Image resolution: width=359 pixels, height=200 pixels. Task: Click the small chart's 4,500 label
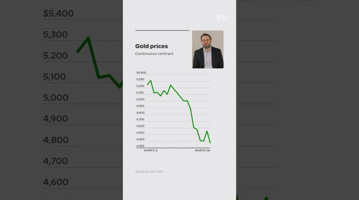pos(140,133)
